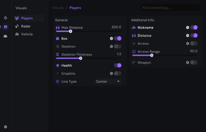Screen dimensions: 206x132
Task: Select the Radar menu item
Action: (x=26, y=26)
